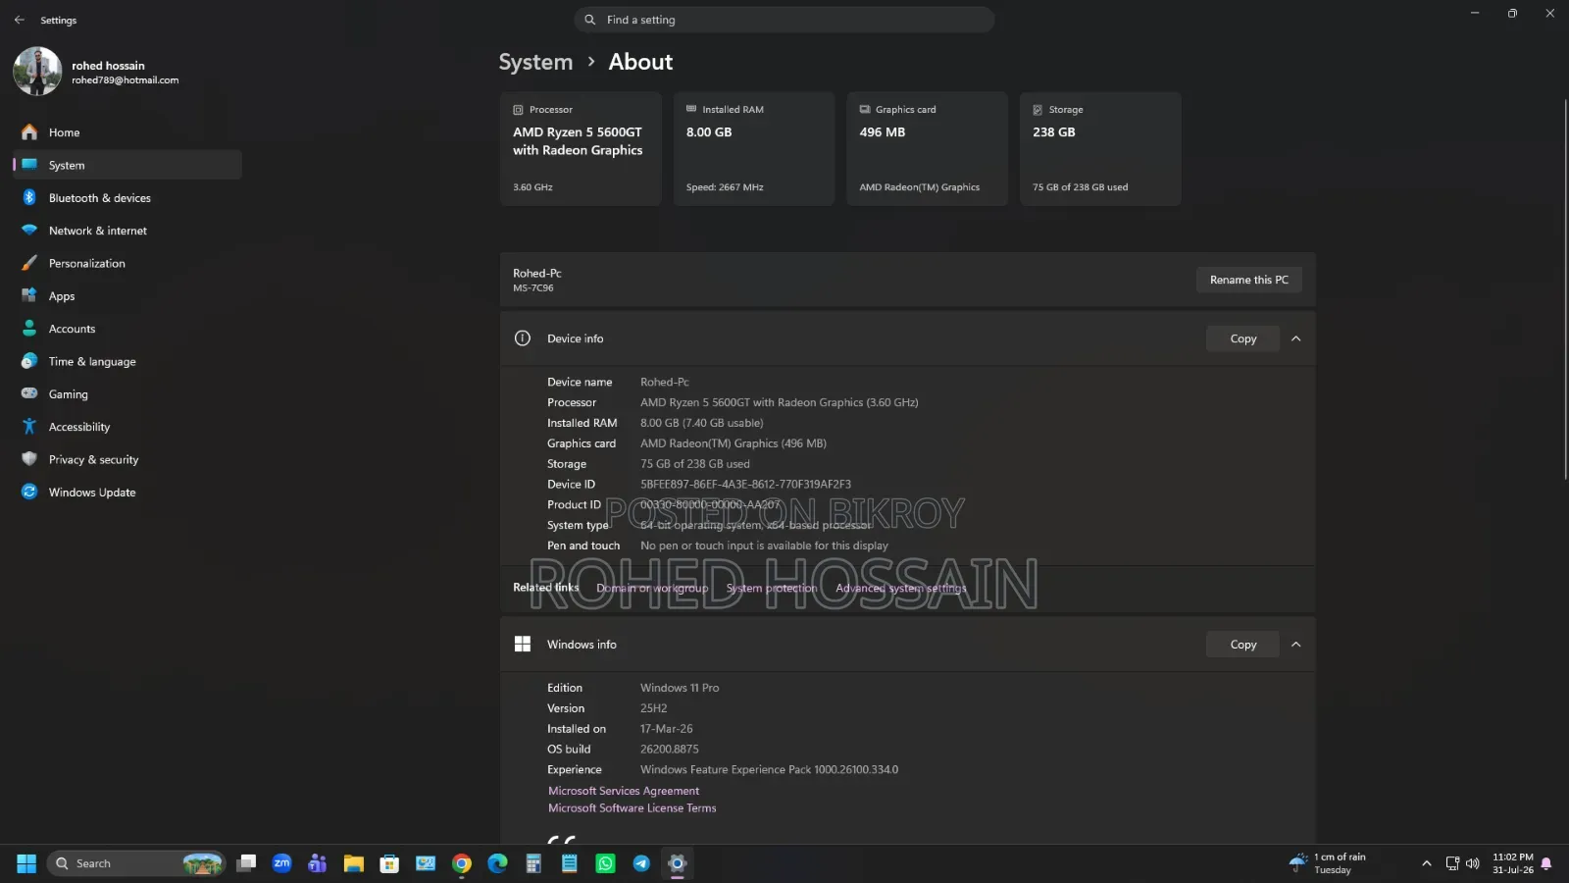This screenshot has height=883, width=1569.
Task: Open the Domain or workgroup link
Action: pos(652,588)
